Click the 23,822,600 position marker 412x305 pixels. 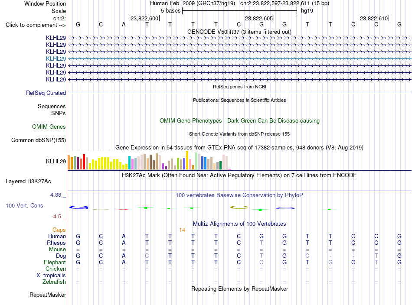tap(144, 18)
